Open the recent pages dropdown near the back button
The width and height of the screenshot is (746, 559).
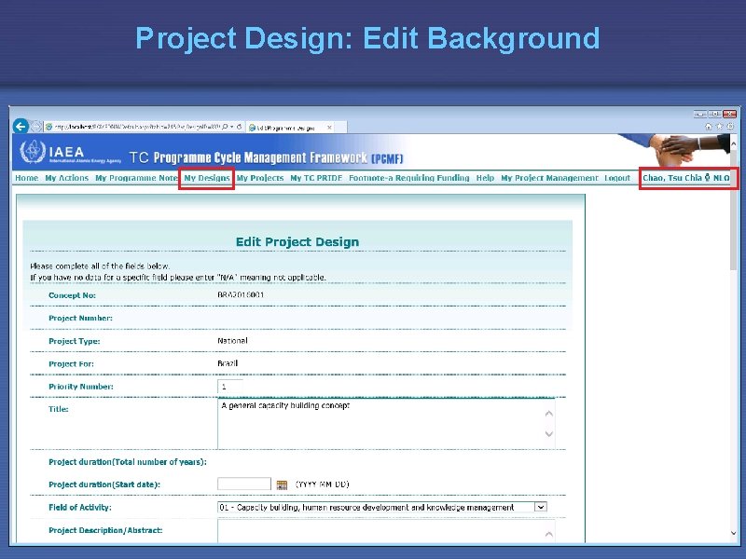38,126
